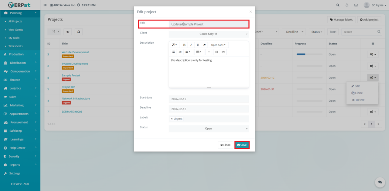Open the Website Development project link
Viewport: 389px width, 191px height.
point(75,52)
